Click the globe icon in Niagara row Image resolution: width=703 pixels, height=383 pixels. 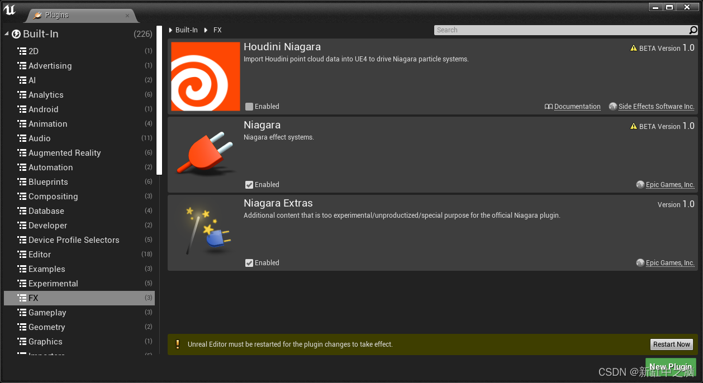(640, 185)
